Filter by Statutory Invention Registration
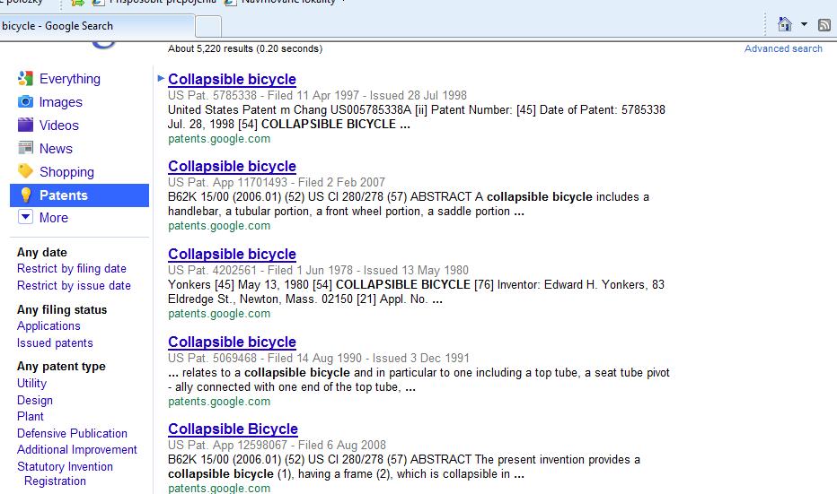The height and width of the screenshot is (494, 837). (x=66, y=473)
